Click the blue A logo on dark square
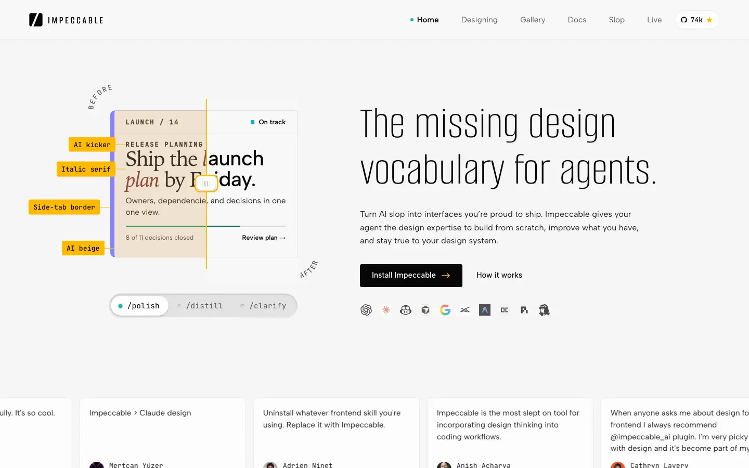This screenshot has height=468, width=749. tap(485, 310)
